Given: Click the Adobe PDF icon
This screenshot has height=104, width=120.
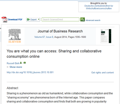Looking at the screenshot, I should [5, 19].
